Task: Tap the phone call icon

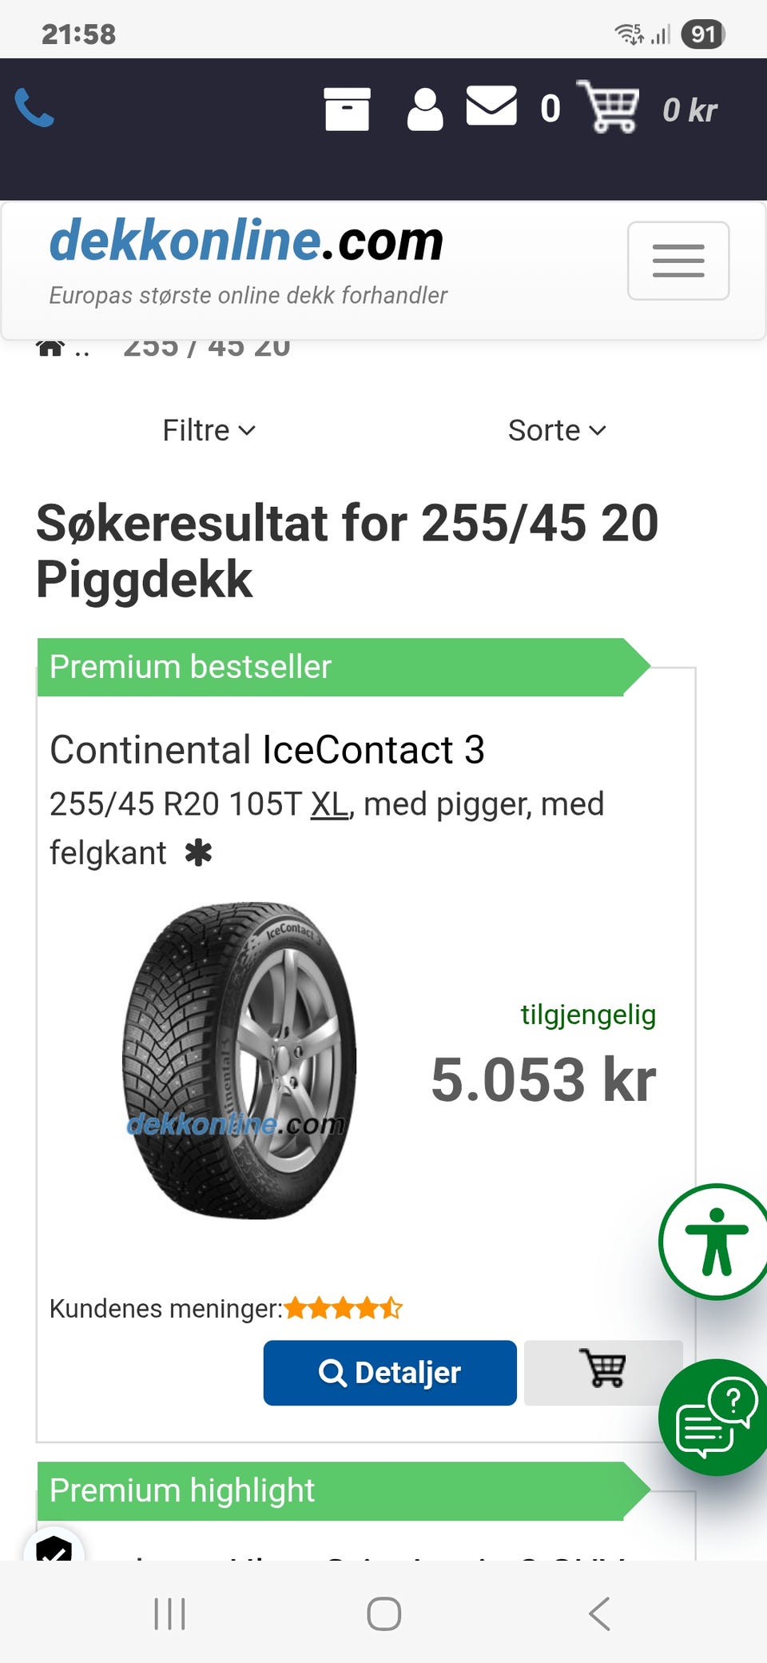Action: pyautogui.click(x=34, y=108)
